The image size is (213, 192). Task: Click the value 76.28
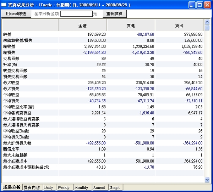(x=198, y=167)
